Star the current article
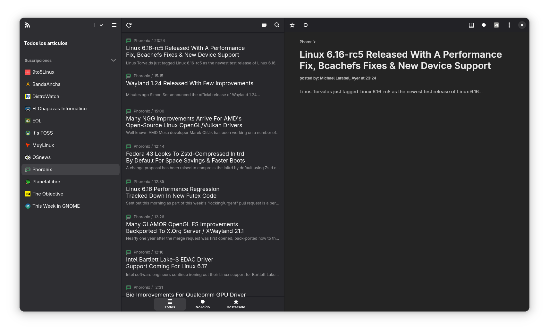Viewport: 549px width, 333px height. 292,25
